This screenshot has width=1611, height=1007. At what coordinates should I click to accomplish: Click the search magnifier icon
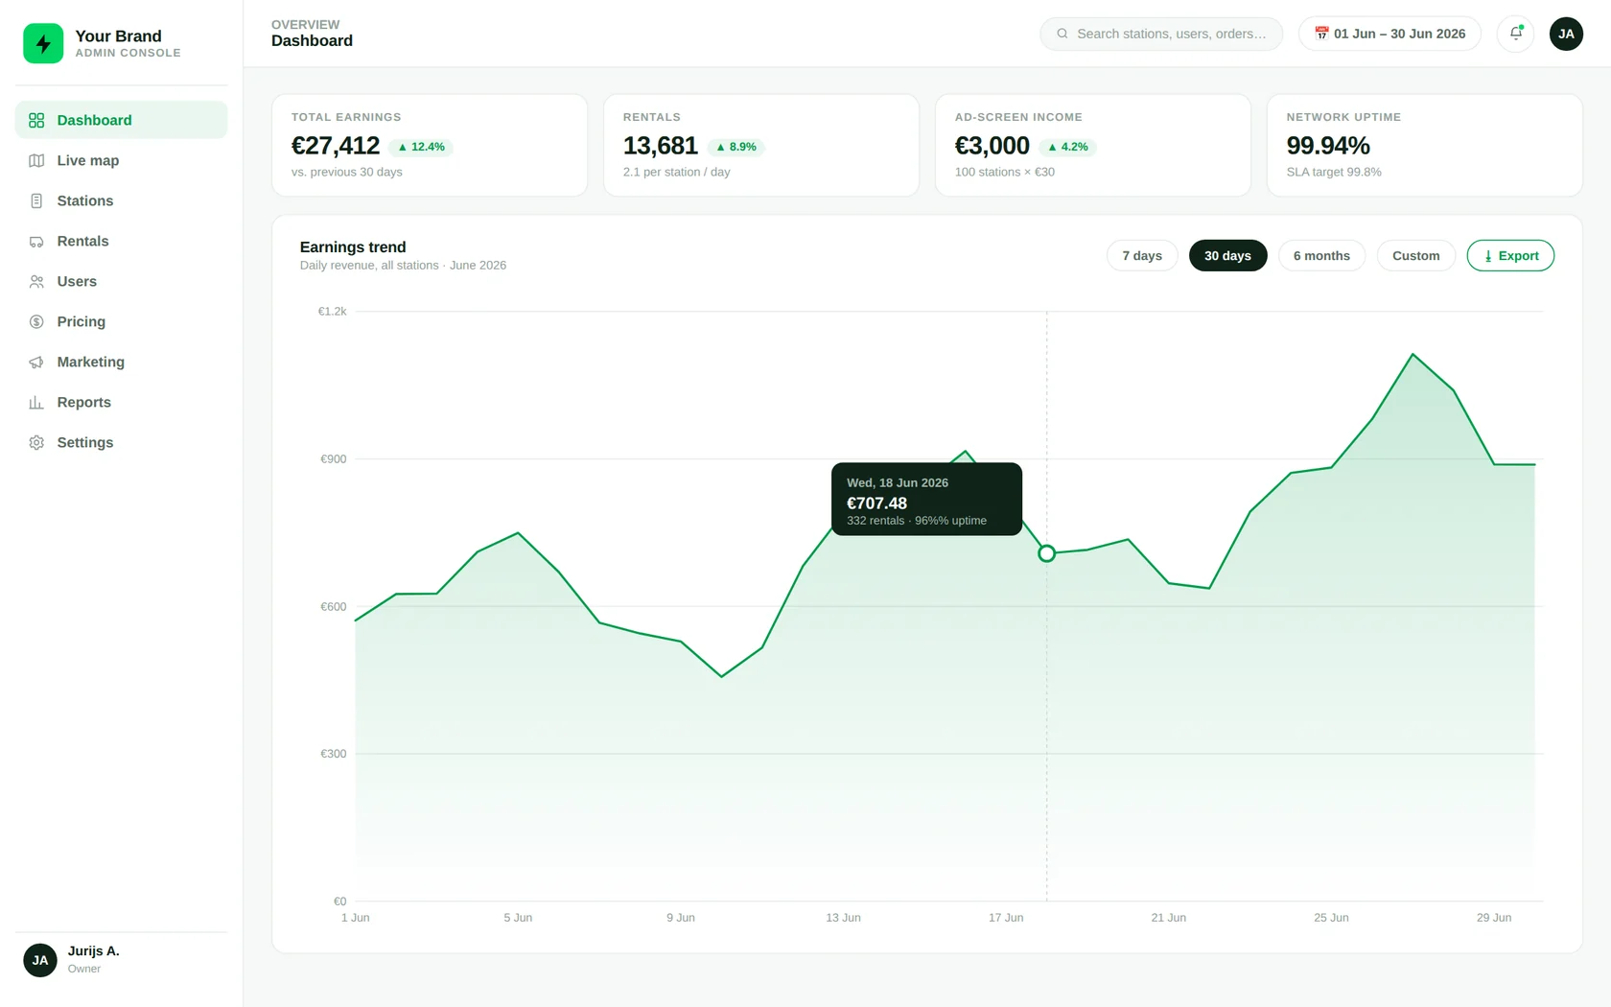1062,34
